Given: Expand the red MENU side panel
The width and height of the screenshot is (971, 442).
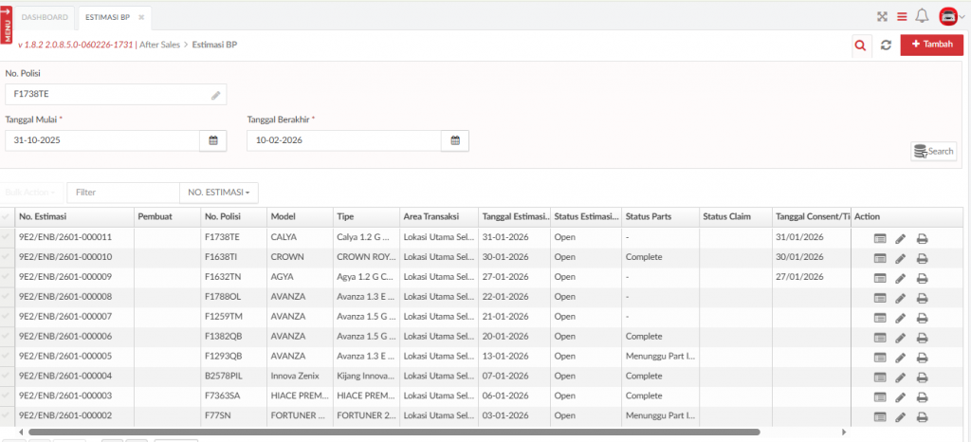Looking at the screenshot, I should (7, 21).
